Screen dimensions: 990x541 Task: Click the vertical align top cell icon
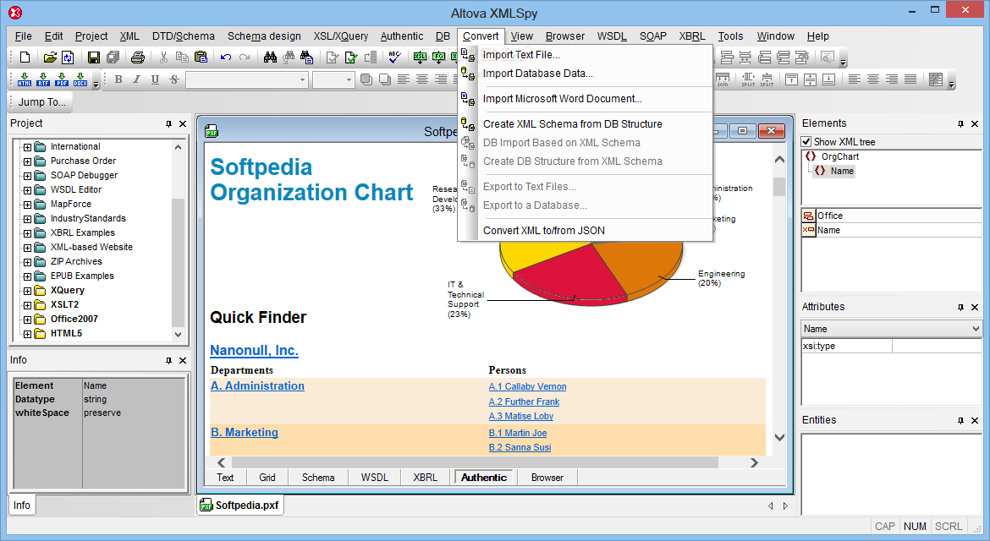pos(791,79)
